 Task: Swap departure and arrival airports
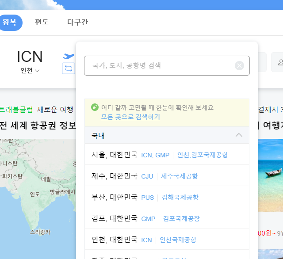[x=69, y=68]
